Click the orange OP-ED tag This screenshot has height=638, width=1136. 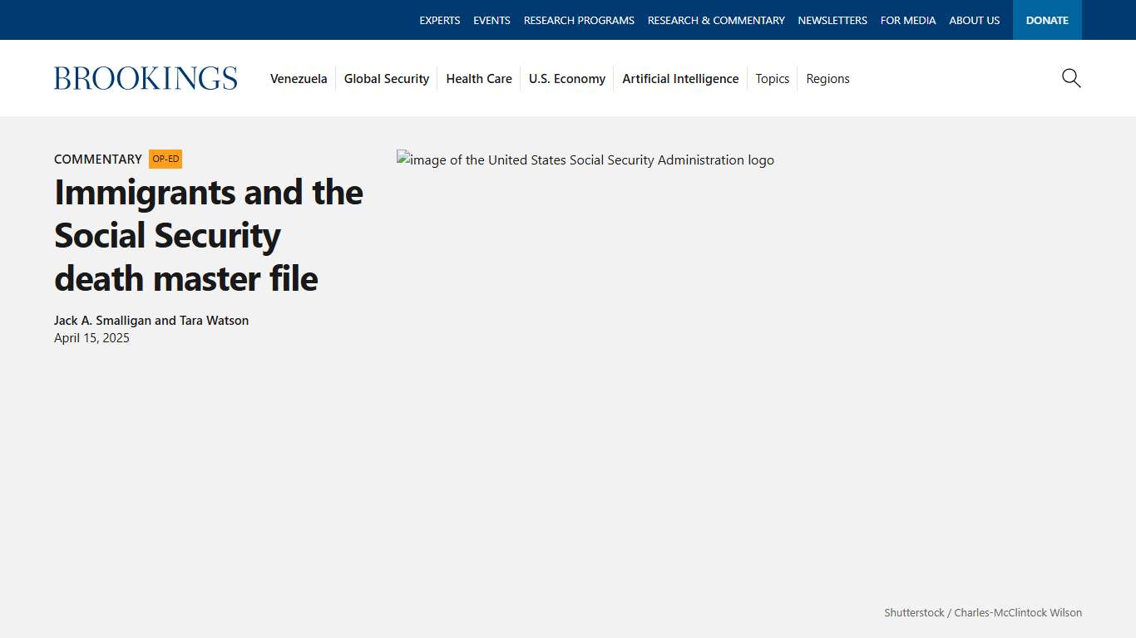pyautogui.click(x=165, y=159)
